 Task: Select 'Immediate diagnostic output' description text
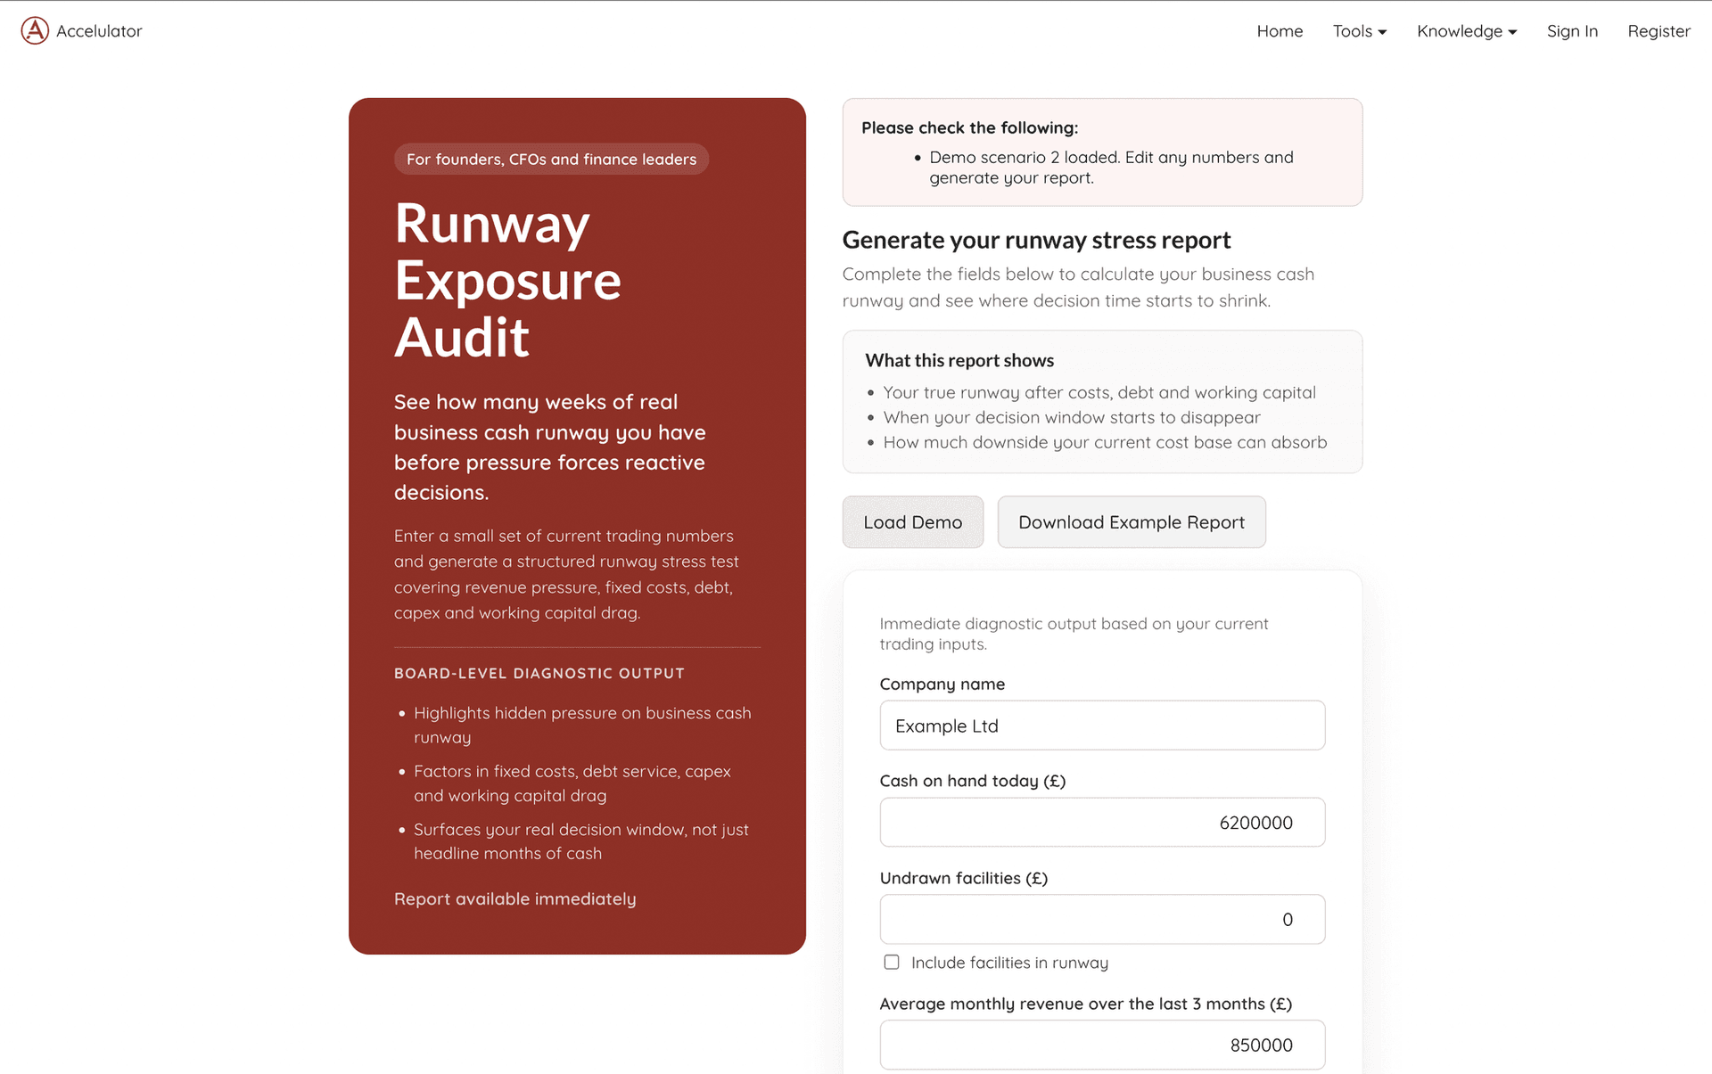(x=1074, y=635)
